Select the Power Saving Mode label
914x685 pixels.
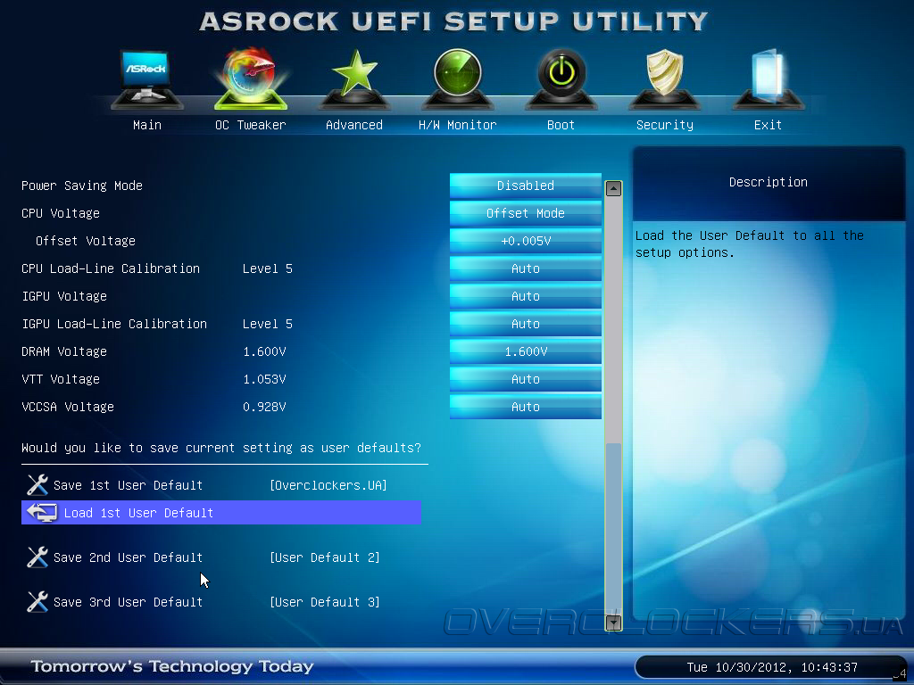click(82, 186)
